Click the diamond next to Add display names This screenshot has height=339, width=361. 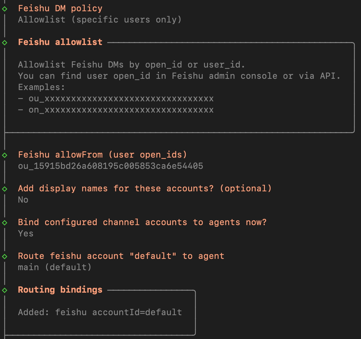pos(5,189)
